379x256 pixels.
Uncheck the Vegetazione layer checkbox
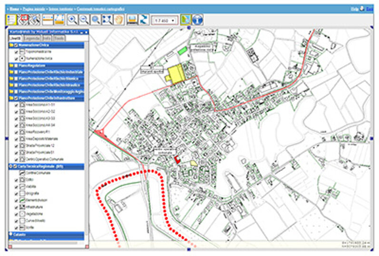tap(17, 214)
